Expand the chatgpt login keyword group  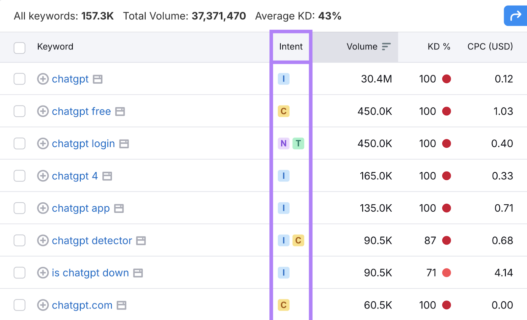pyautogui.click(x=43, y=143)
